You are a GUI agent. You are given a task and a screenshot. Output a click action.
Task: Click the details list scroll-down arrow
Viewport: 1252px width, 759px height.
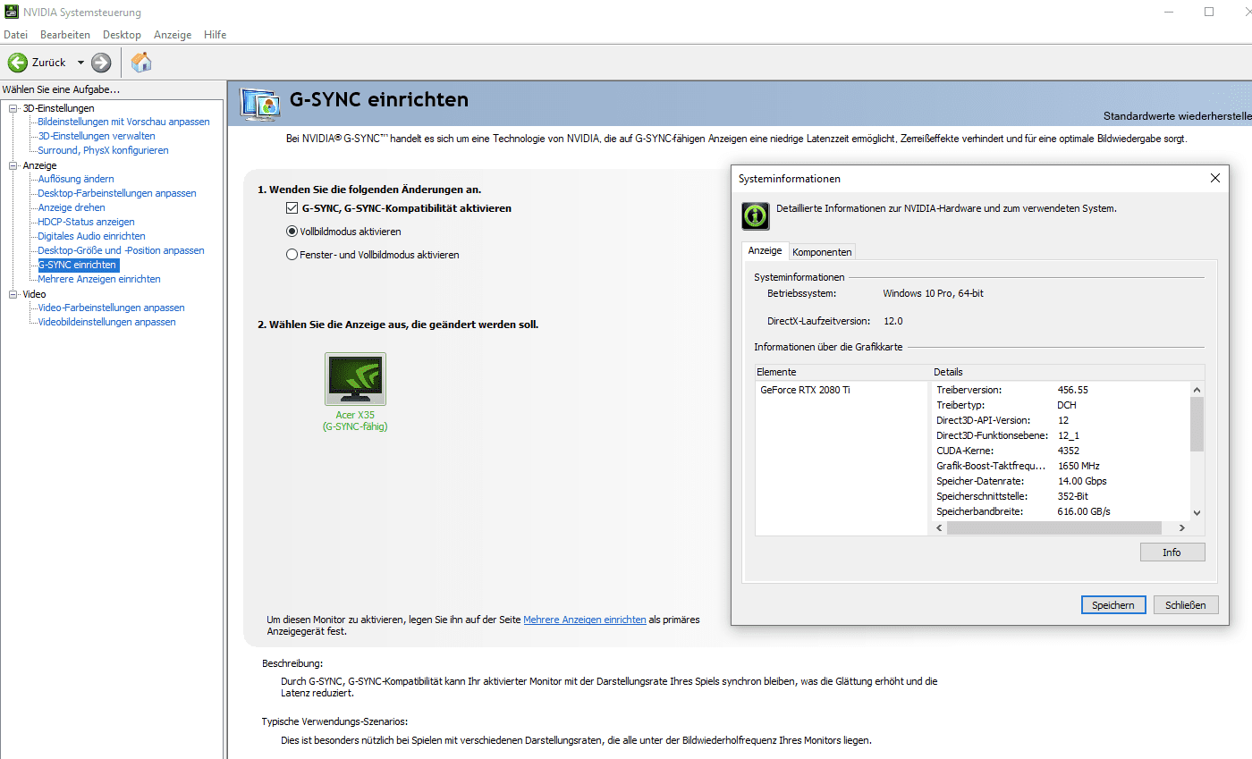coord(1197,513)
